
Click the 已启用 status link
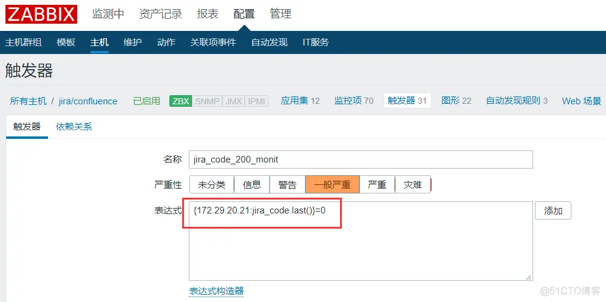coord(146,101)
